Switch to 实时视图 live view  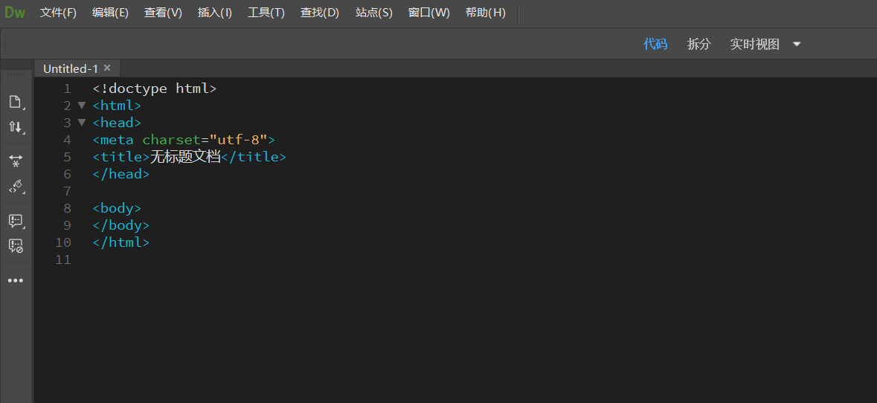[754, 44]
